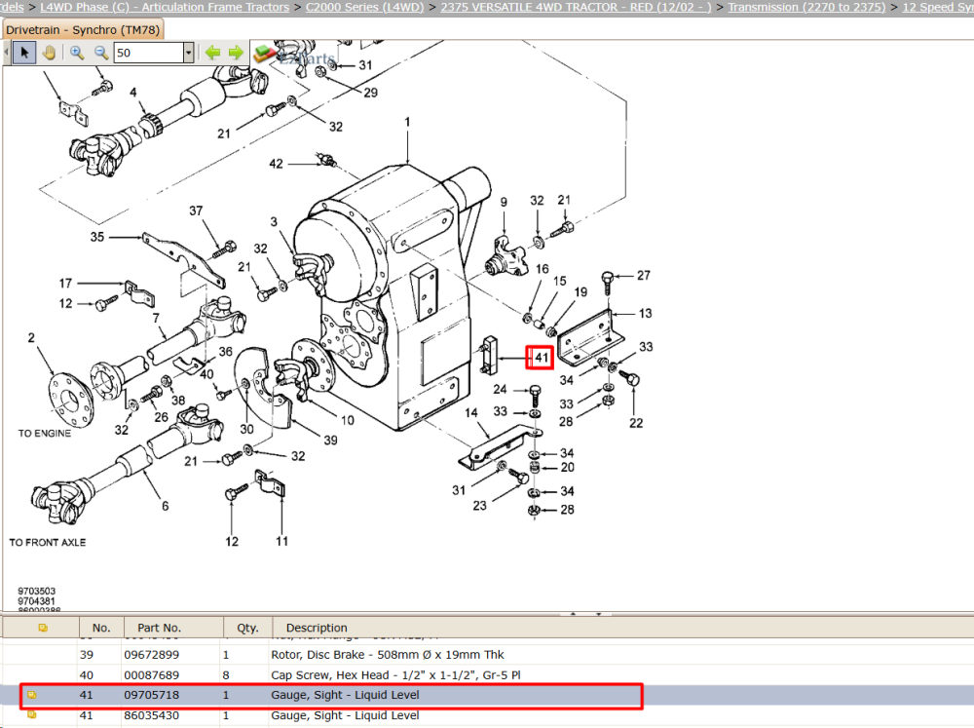Click 'Rotor, Disc Brake - 508mm' description
The width and height of the screenshot is (974, 728).
pos(388,655)
